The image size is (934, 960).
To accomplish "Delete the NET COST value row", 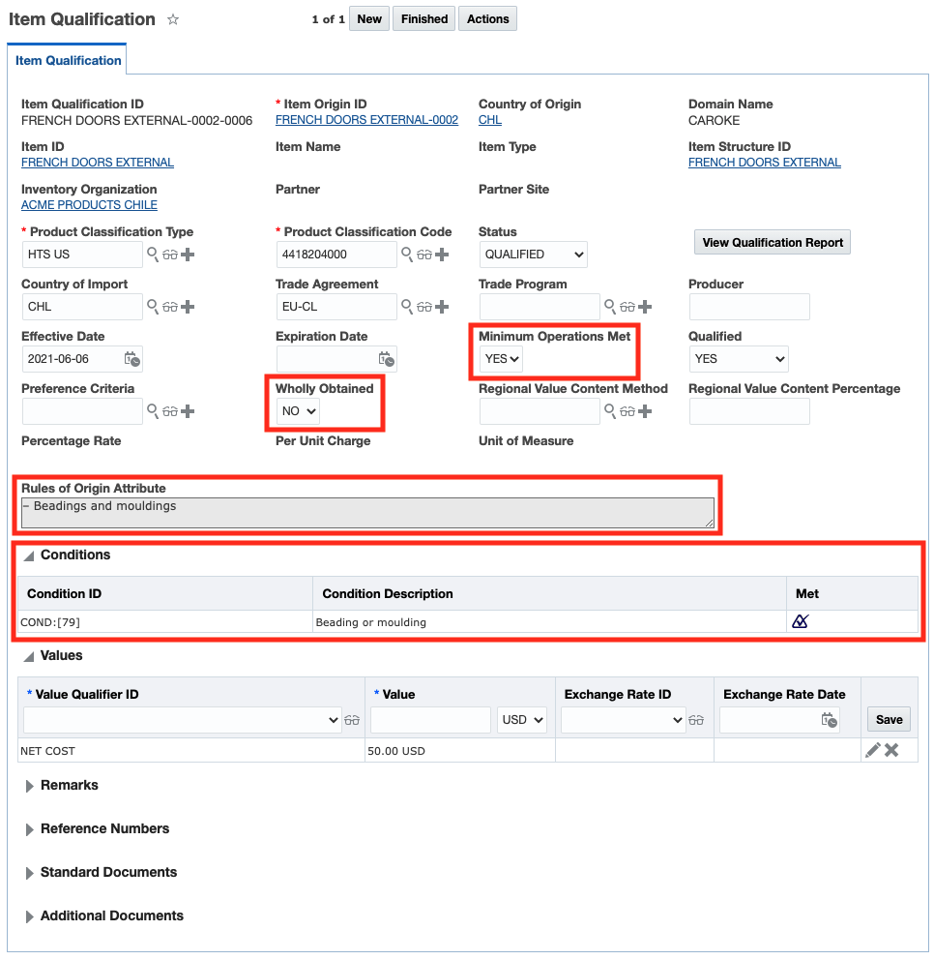I will point(891,750).
